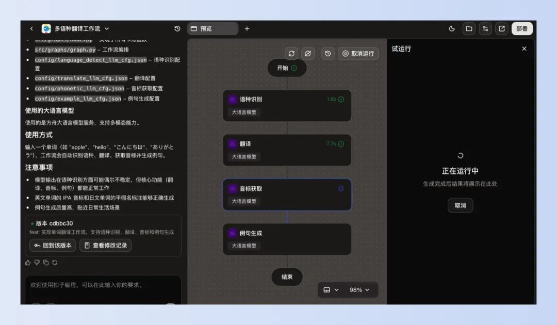Click the 语种识别 node purple icon
The image size is (557, 325).
pyautogui.click(x=232, y=100)
